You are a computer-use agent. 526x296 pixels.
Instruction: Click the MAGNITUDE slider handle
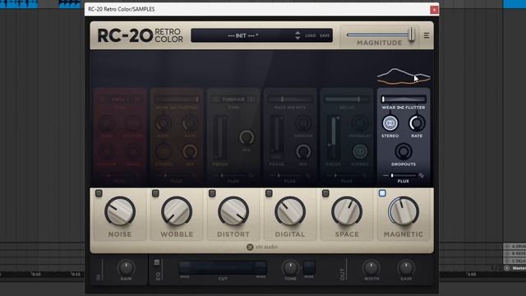(412, 35)
